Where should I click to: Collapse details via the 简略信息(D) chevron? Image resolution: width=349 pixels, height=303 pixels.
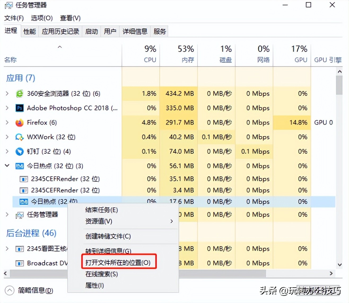[x=10, y=291]
